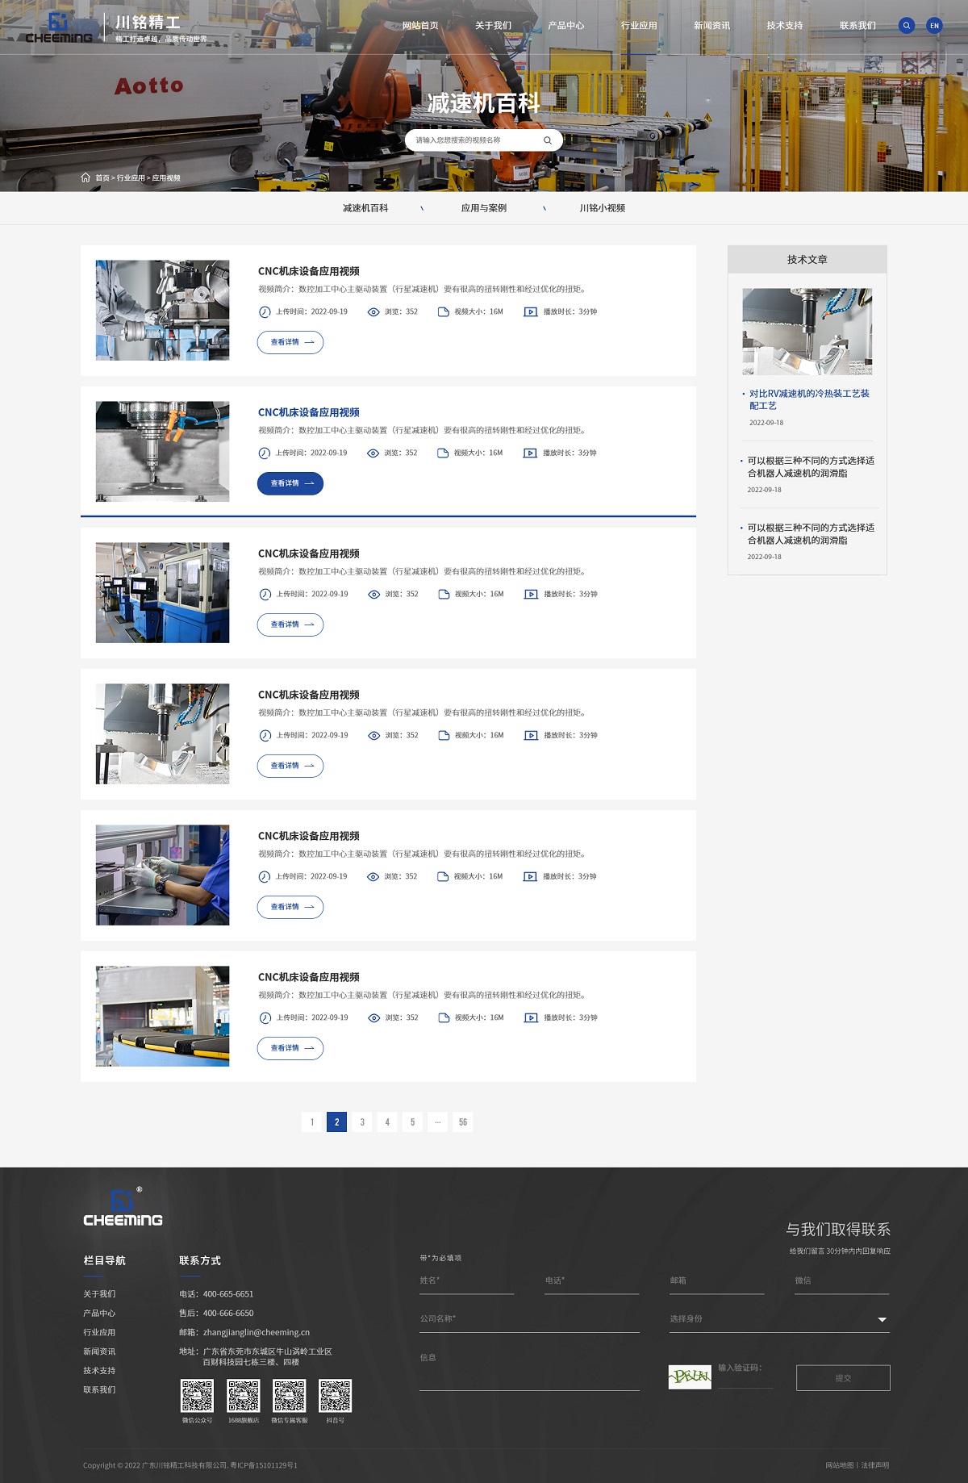Viewport: 968px width, 1483px height.
Task: Focus the 公司名称 field
Action: coord(529,1319)
